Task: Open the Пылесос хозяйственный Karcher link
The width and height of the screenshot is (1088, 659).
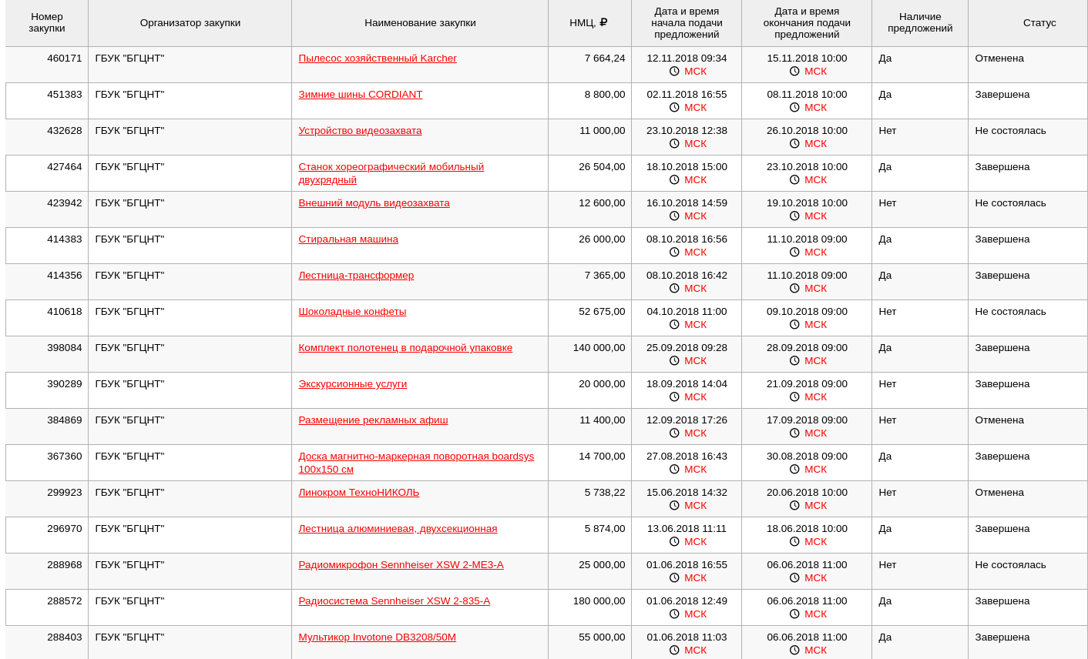Action: point(378,59)
